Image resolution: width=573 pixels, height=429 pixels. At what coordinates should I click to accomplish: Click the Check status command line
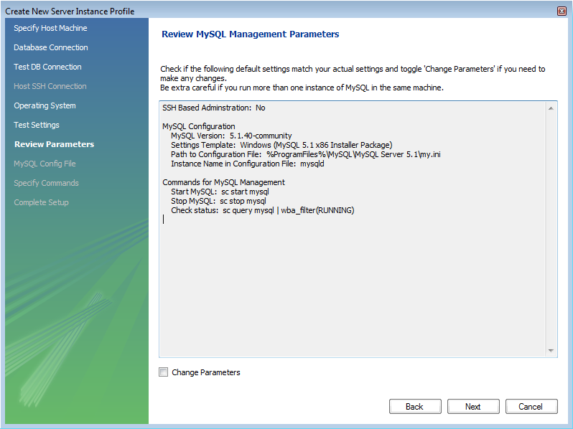[263, 210]
